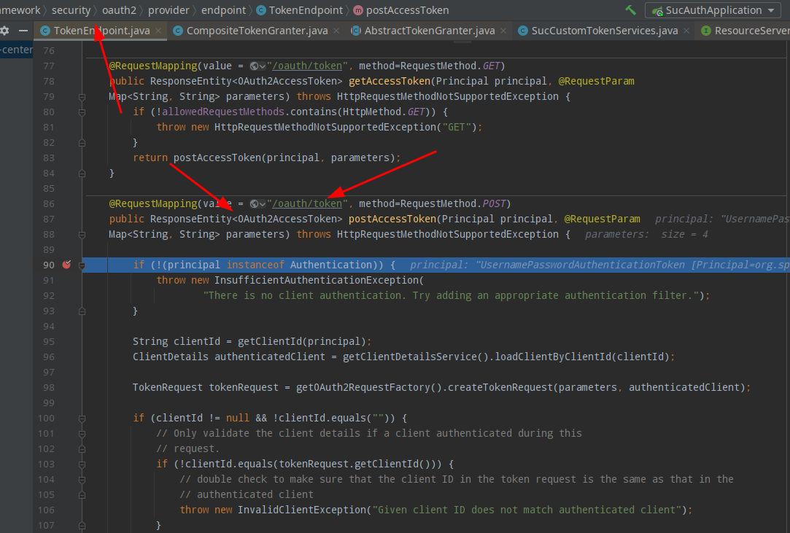The height and width of the screenshot is (533, 790).
Task: Open the "/oauth/token" link on line 77
Action: 307,66
